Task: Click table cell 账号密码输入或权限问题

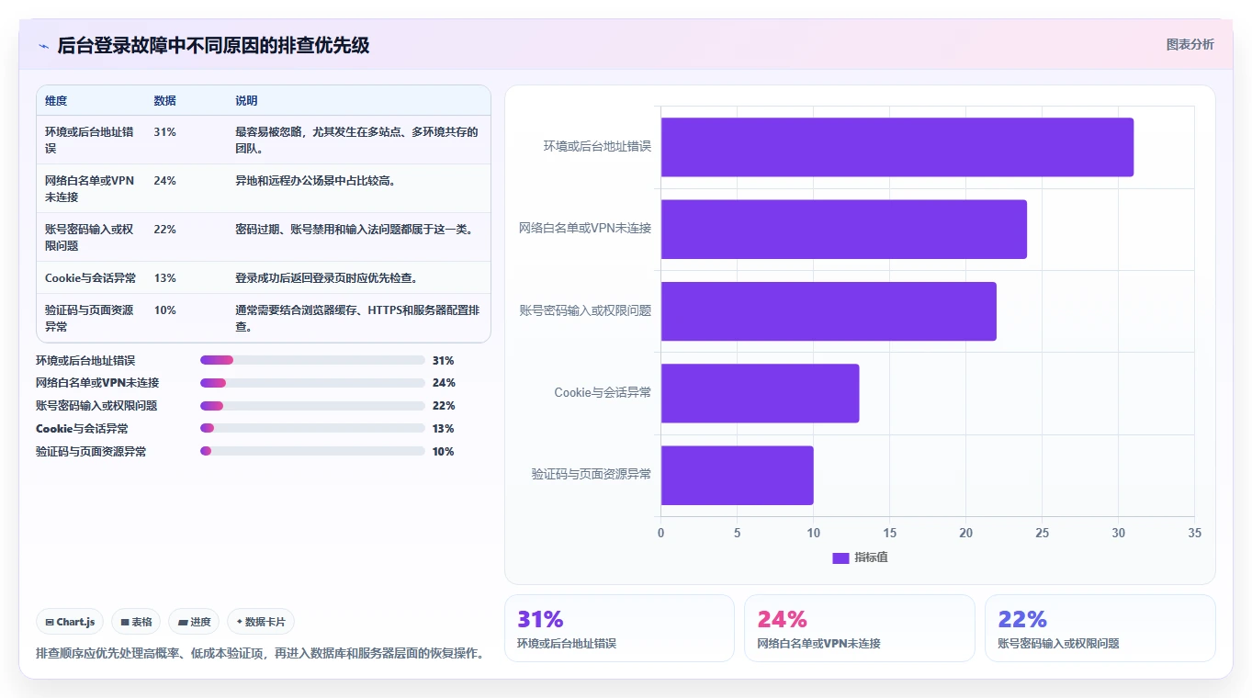Action: click(90, 237)
